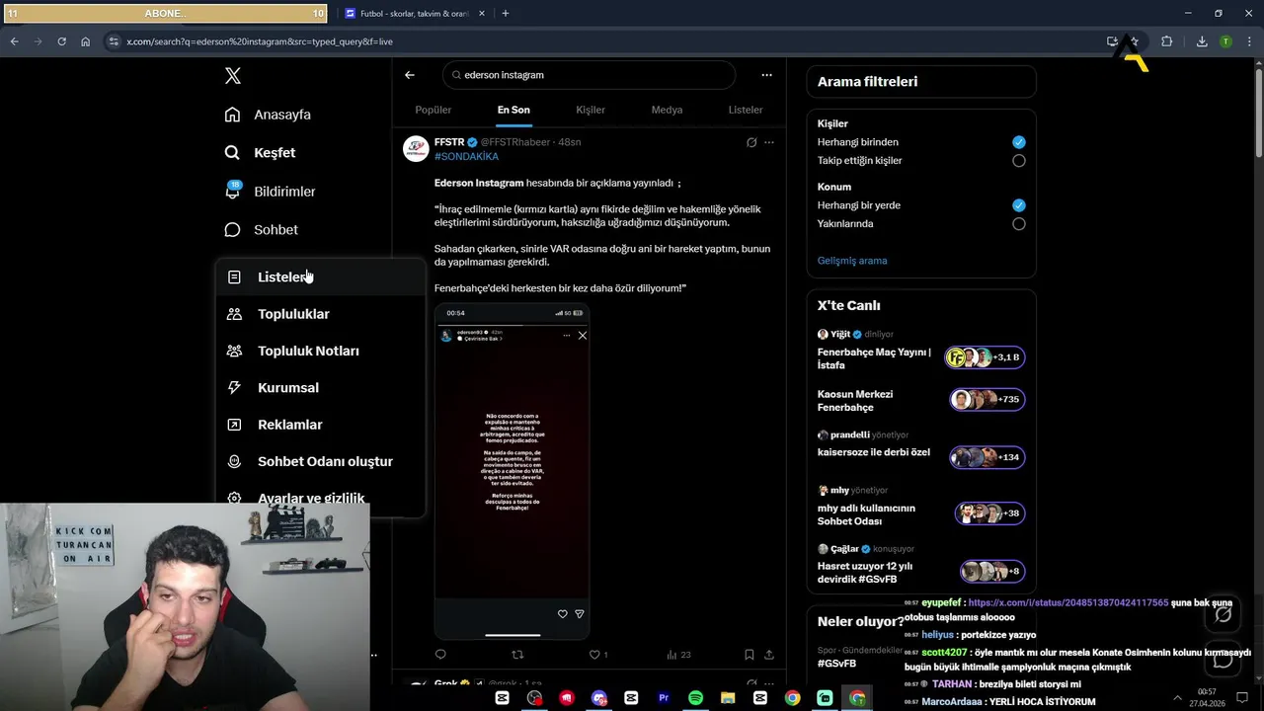Open File Explorer from the taskbar
This screenshot has width=1264, height=711.
coord(728,698)
